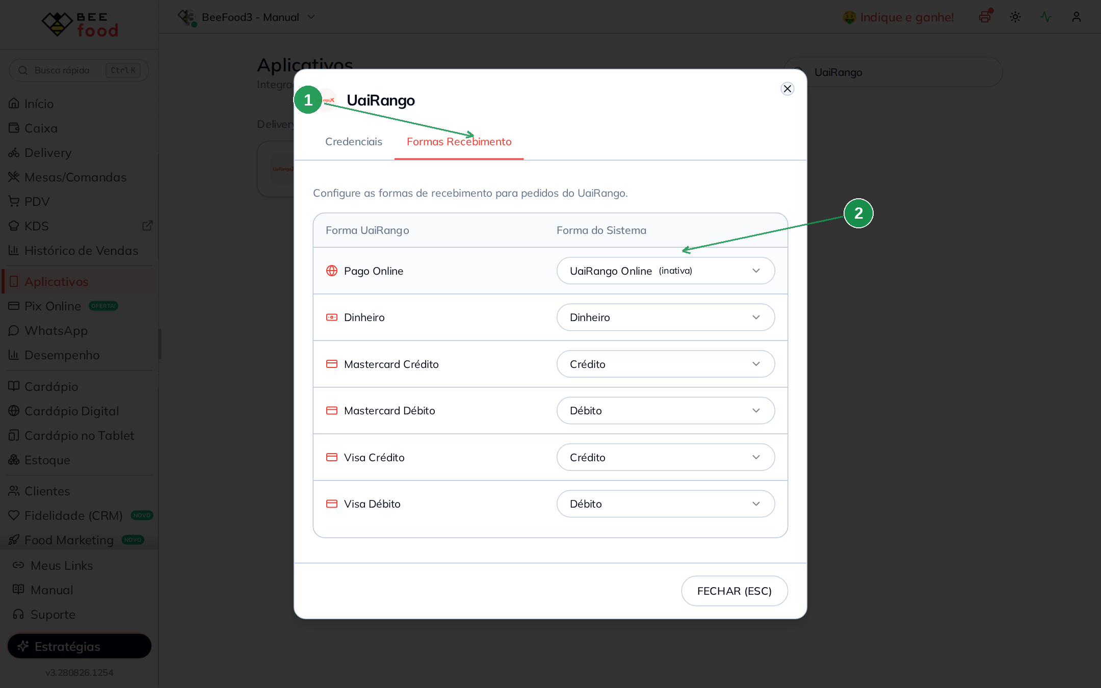1101x688 pixels.
Task: Open KDS in external window icon
Action: pos(147,226)
